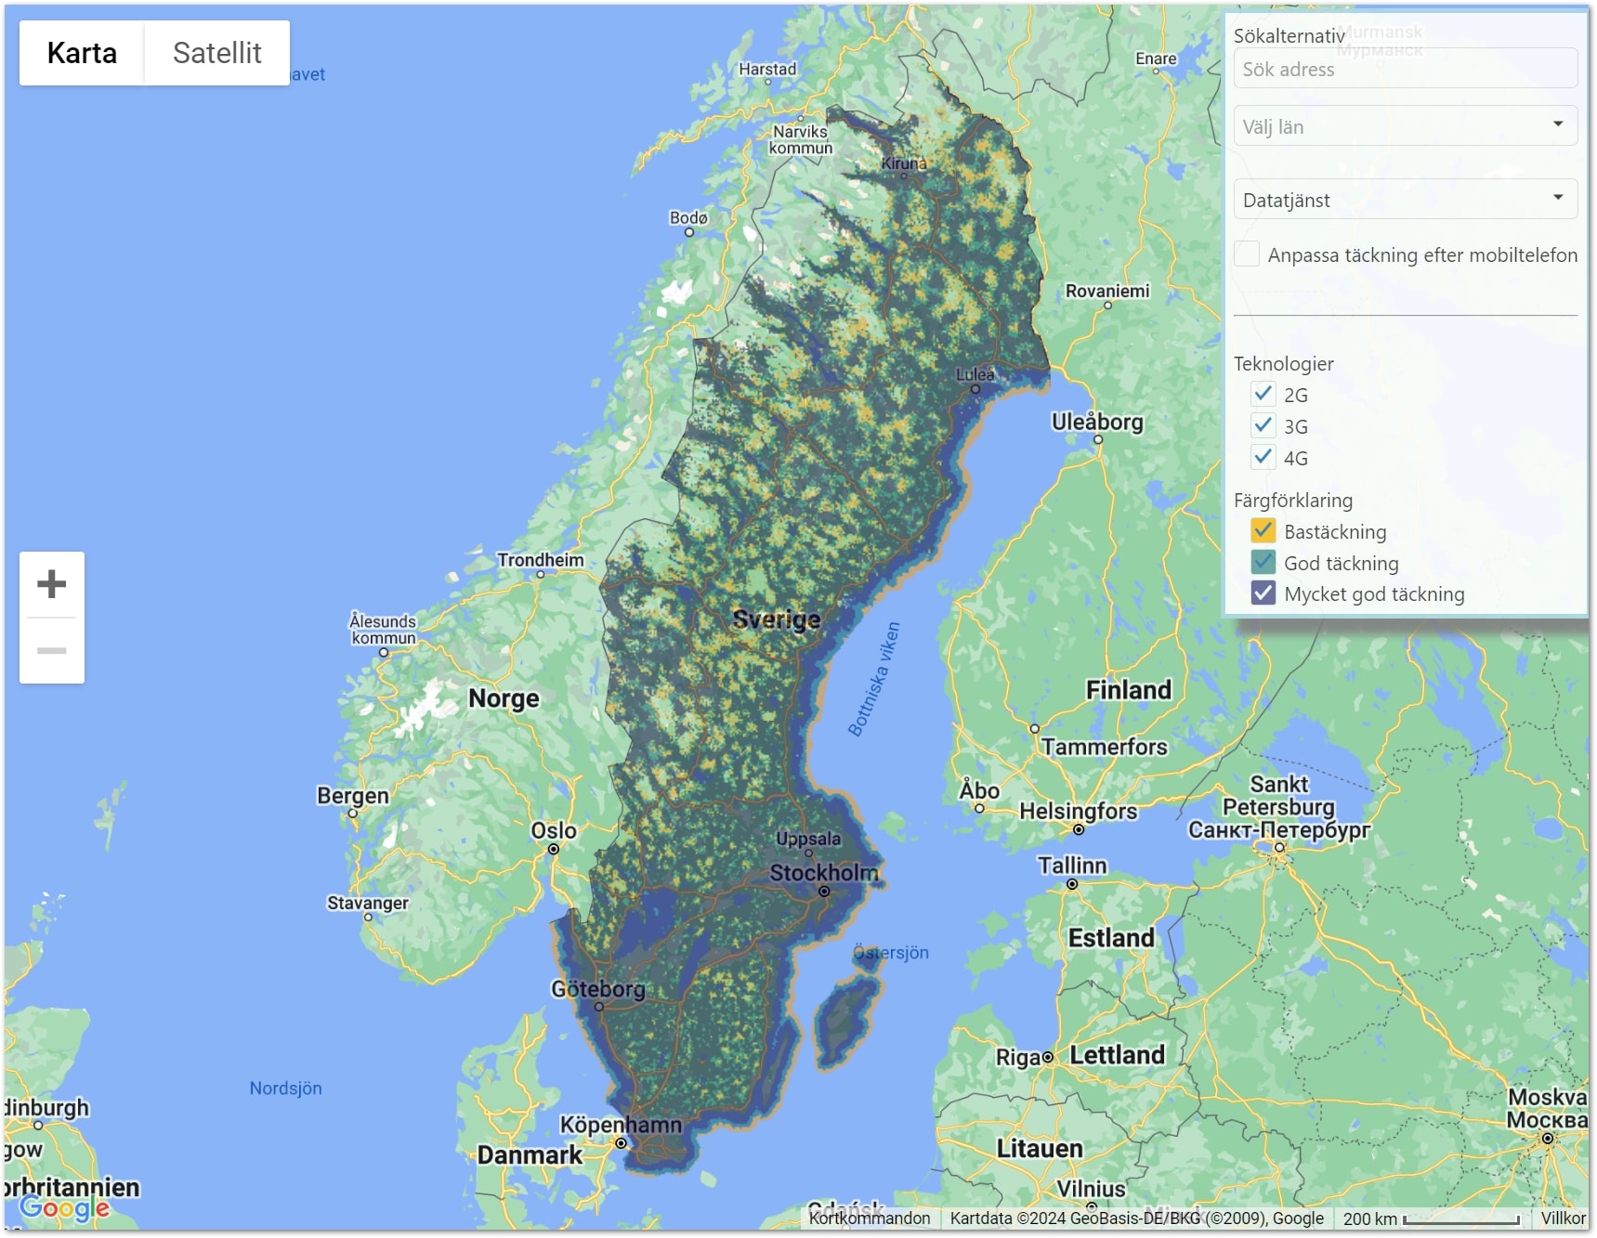Click the Norge country label

click(x=504, y=698)
